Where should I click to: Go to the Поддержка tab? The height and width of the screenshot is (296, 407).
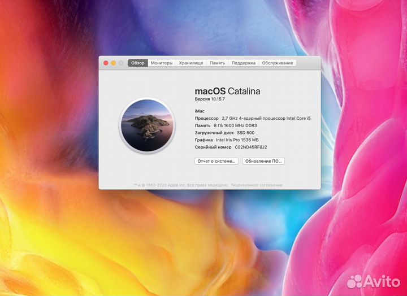[244, 63]
